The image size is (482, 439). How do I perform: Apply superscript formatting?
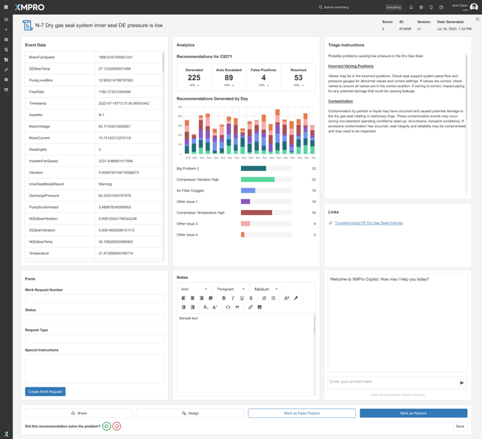click(215, 307)
